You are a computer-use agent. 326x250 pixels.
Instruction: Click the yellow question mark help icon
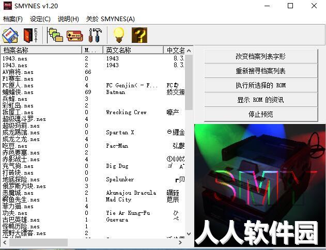click(x=139, y=35)
